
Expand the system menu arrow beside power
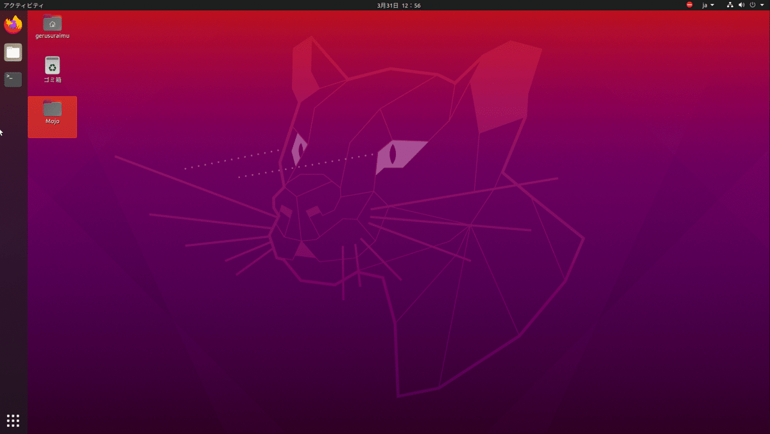click(762, 5)
